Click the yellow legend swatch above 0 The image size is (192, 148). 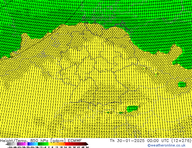(x=49, y=144)
